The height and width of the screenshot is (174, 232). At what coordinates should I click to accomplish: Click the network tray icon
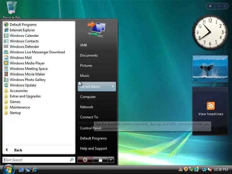coord(204,169)
